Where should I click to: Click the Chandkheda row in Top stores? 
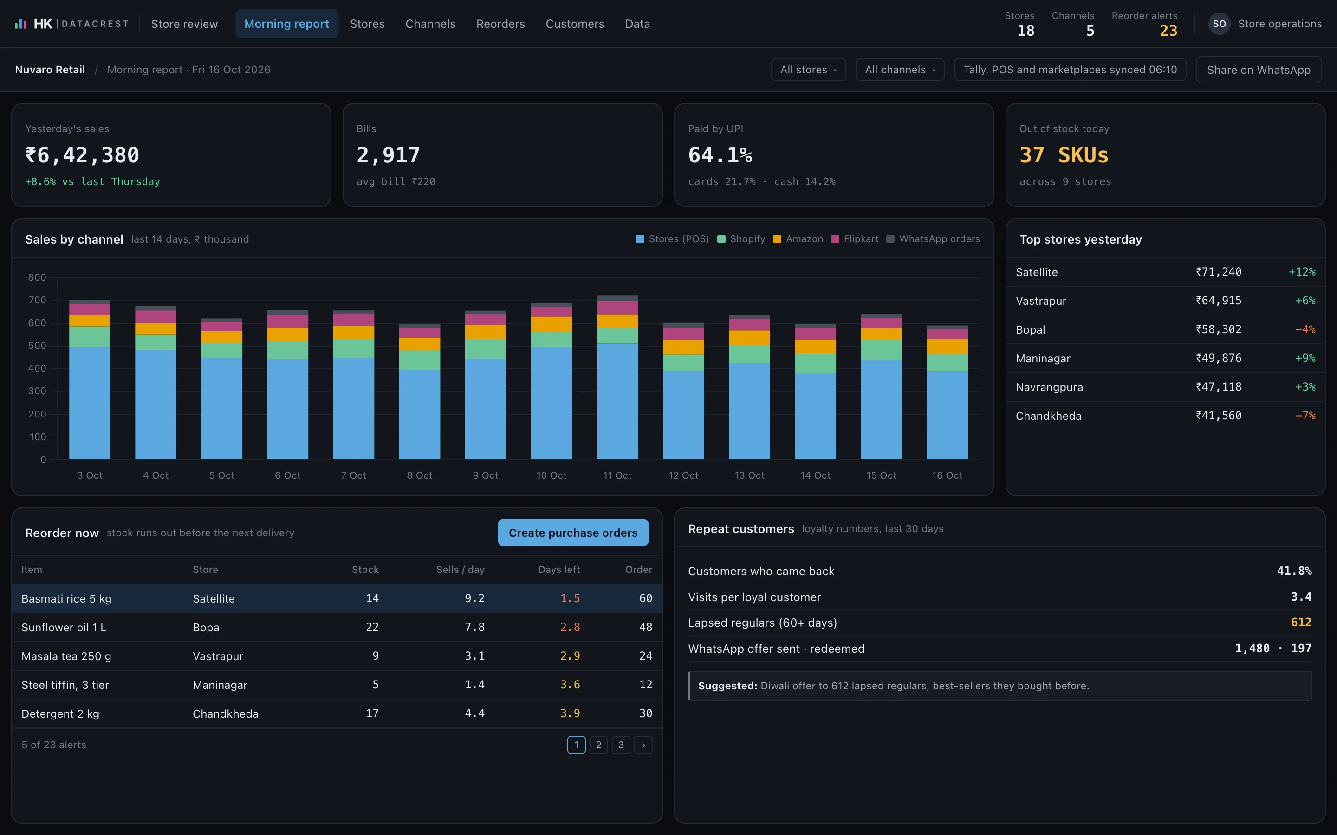click(x=1165, y=415)
